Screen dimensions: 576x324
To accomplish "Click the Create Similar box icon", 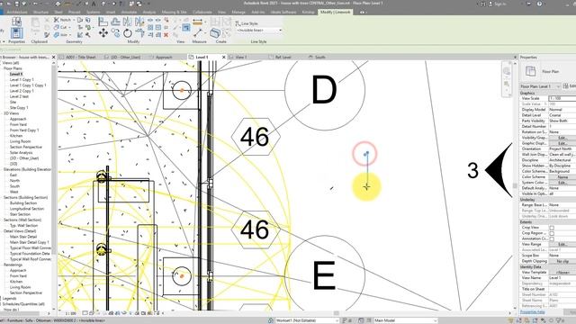I will click(215, 33).
